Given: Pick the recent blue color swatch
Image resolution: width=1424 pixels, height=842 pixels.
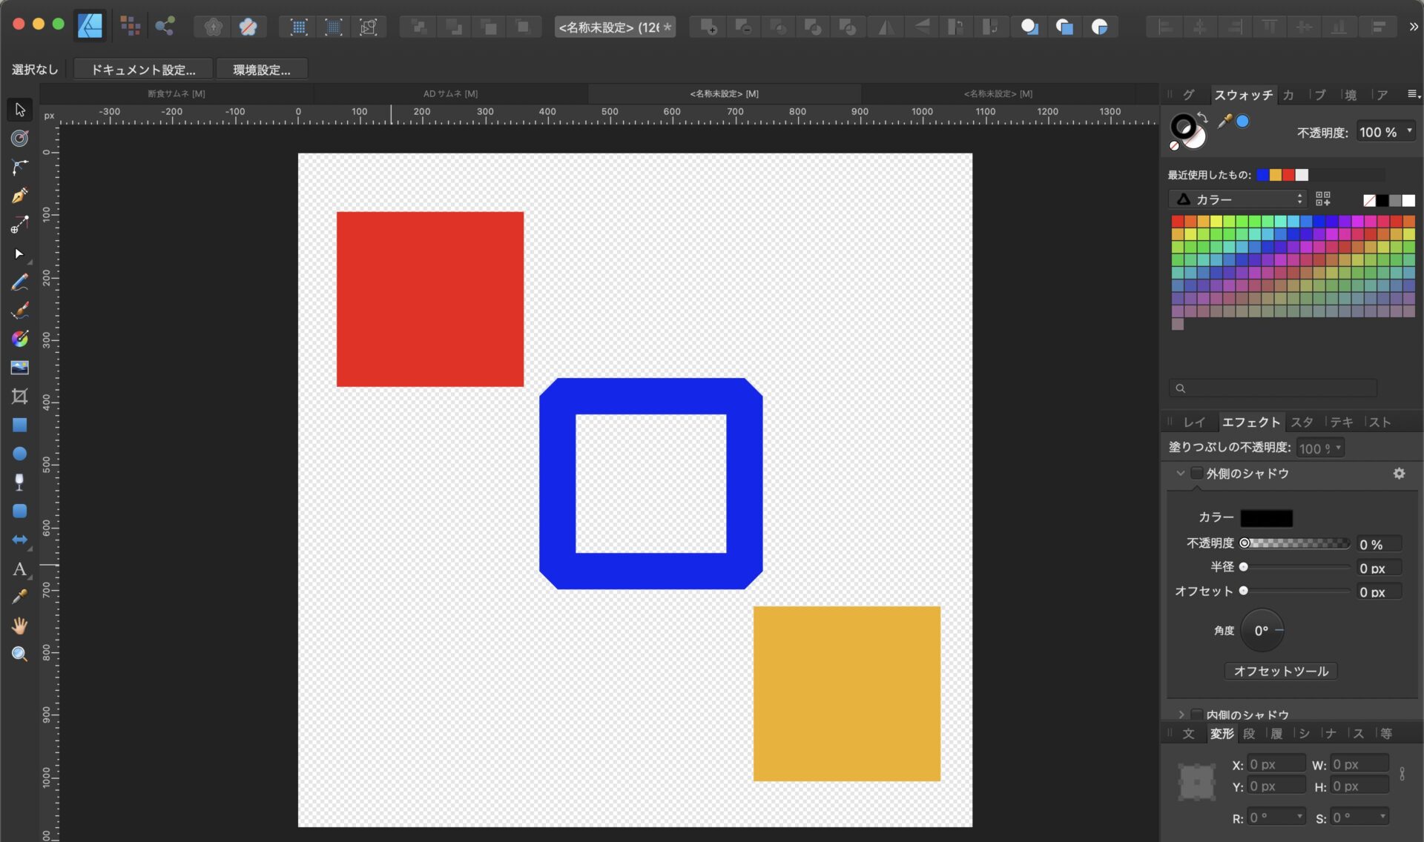Looking at the screenshot, I should [x=1262, y=175].
